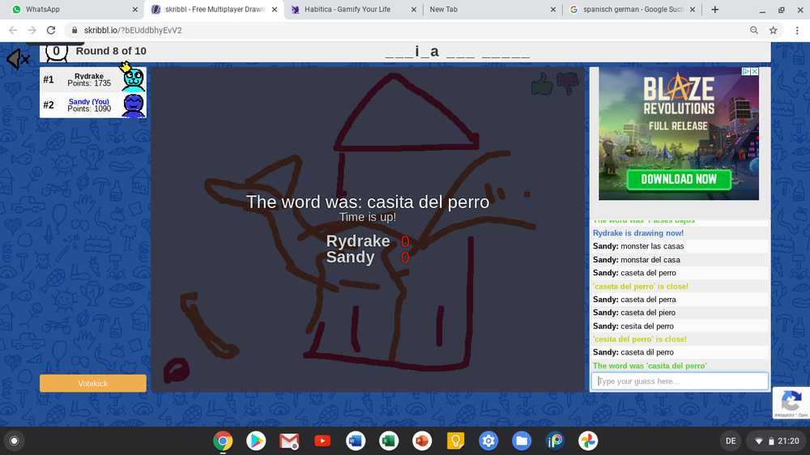The image size is (810, 455).
Task: Reload the skribbl.io page
Action: tap(51, 30)
